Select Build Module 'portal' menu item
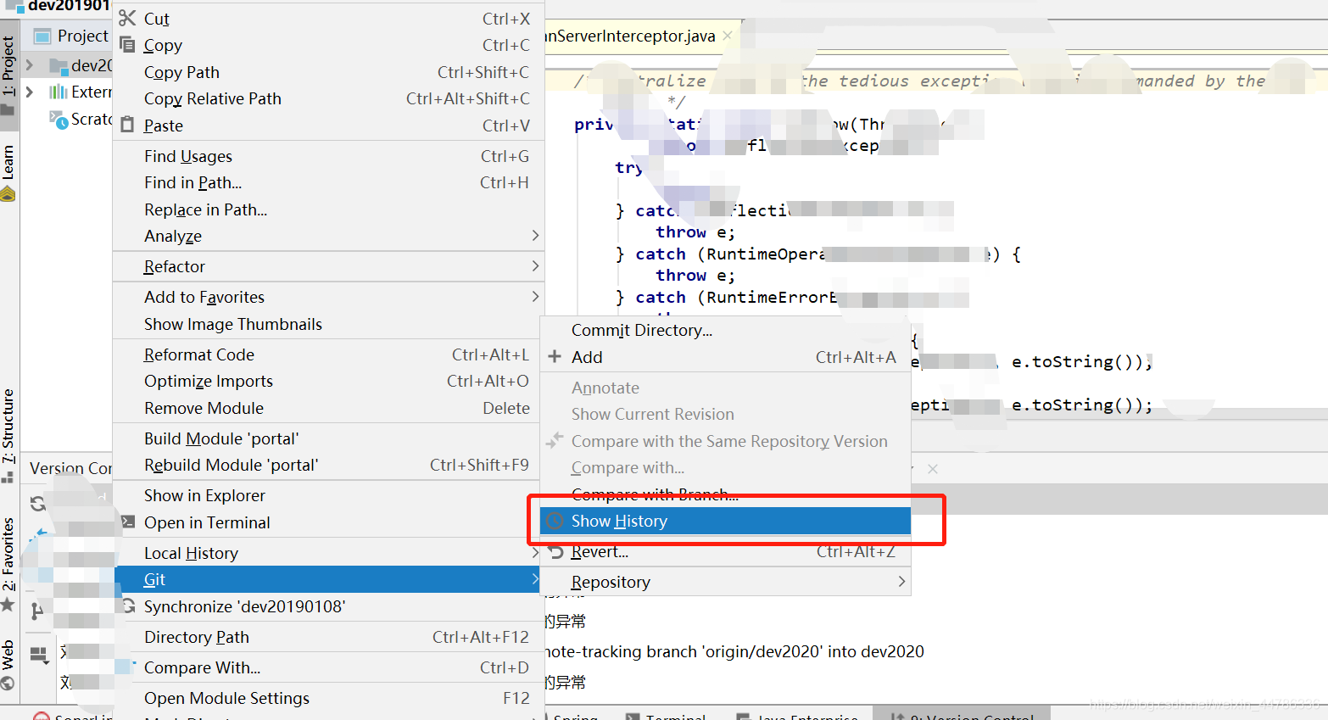This screenshot has height=720, width=1328. click(x=328, y=438)
